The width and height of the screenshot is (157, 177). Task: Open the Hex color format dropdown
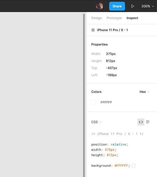point(144,92)
